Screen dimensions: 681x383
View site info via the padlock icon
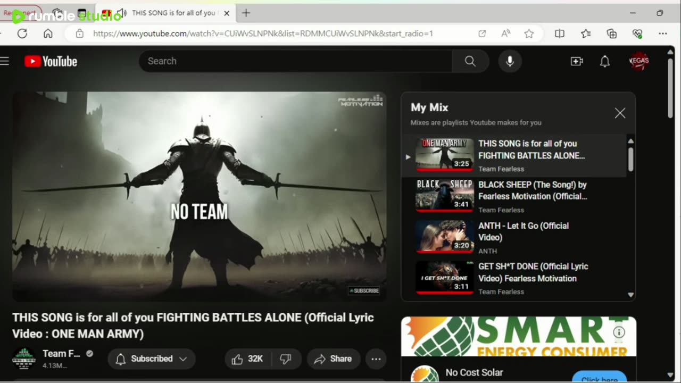[x=80, y=34]
